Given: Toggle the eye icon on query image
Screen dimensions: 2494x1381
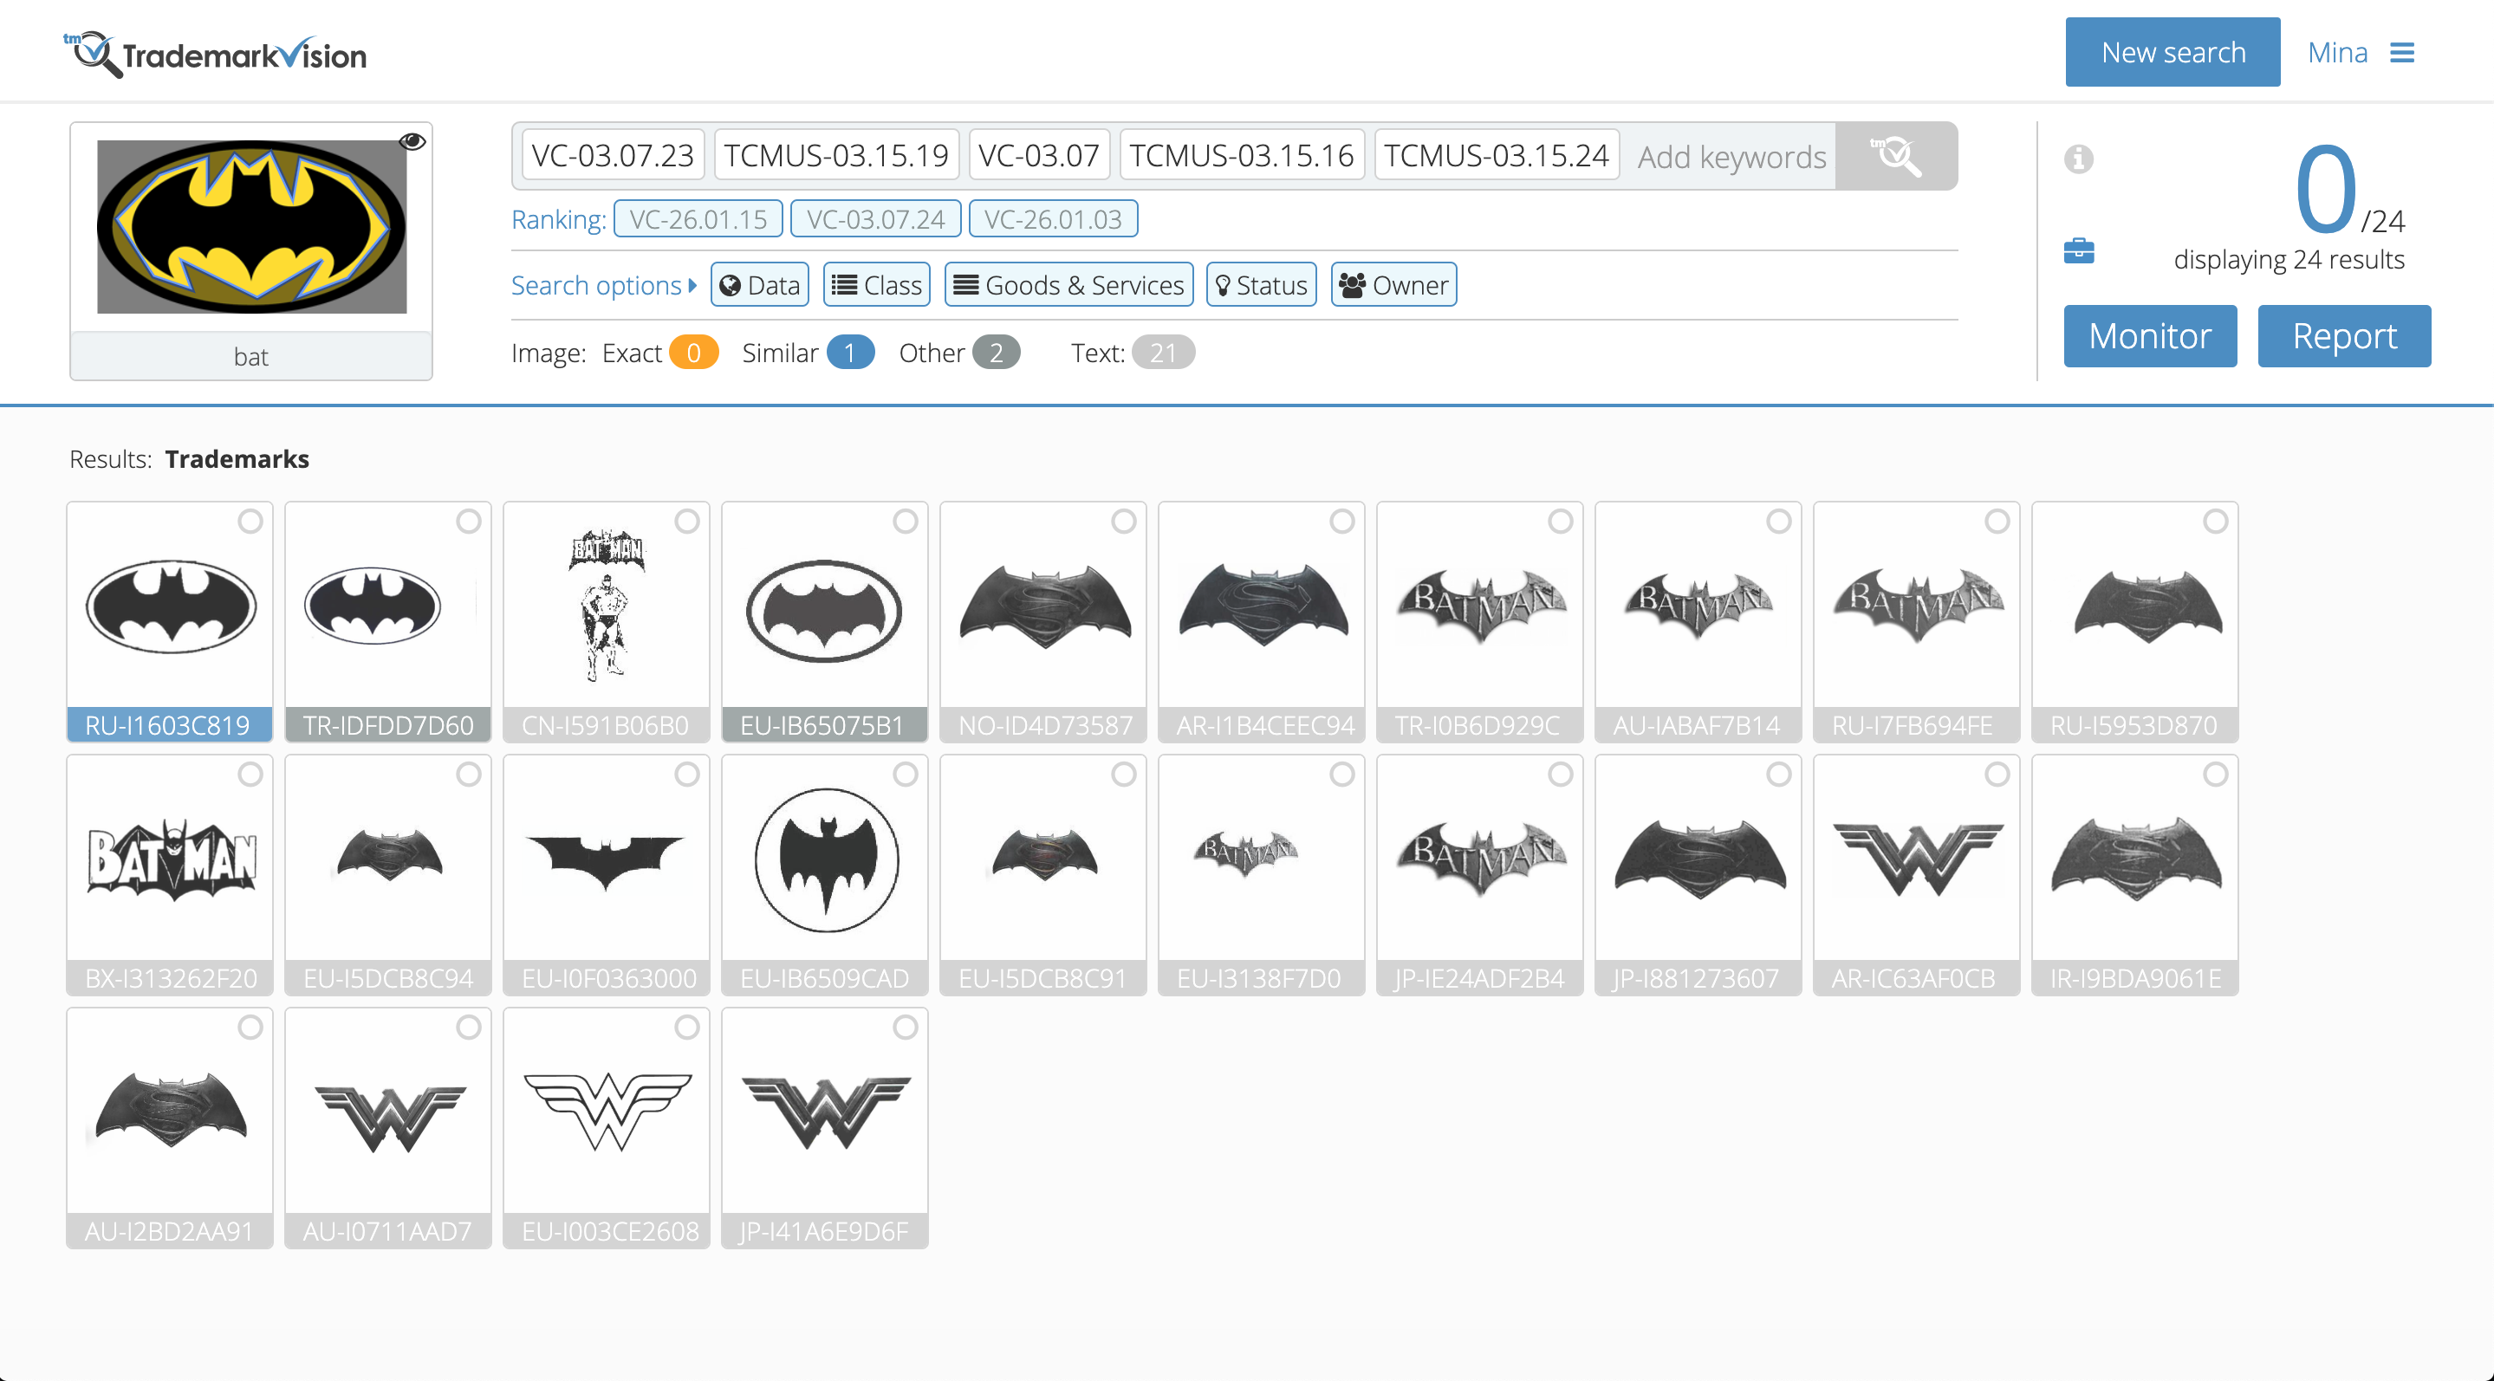Looking at the screenshot, I should [x=412, y=142].
